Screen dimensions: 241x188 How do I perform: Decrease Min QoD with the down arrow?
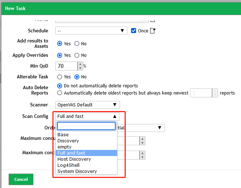(x=80, y=68)
